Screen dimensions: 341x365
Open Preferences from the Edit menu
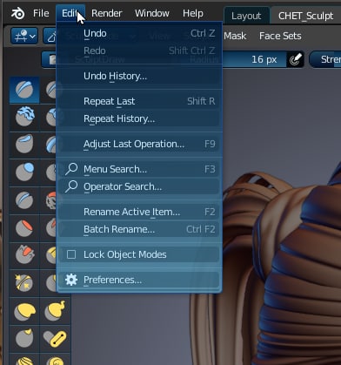coord(139,280)
